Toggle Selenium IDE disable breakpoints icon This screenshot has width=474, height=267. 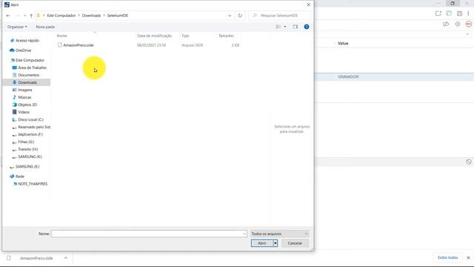pos(446,24)
